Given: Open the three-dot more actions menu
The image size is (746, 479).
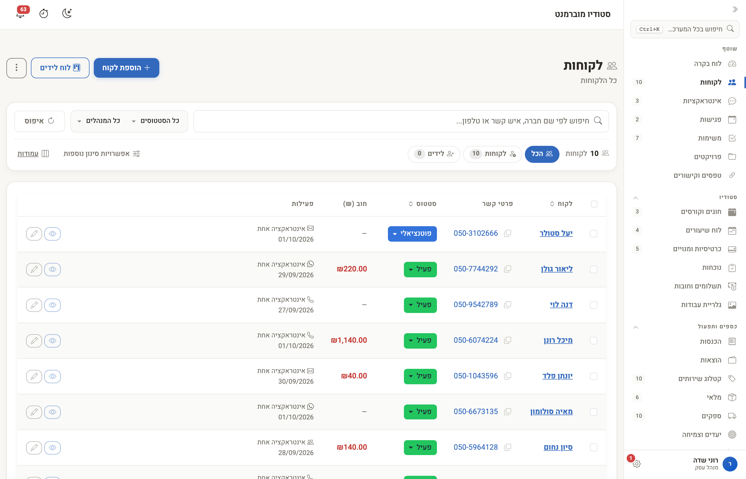Looking at the screenshot, I should click(x=17, y=68).
